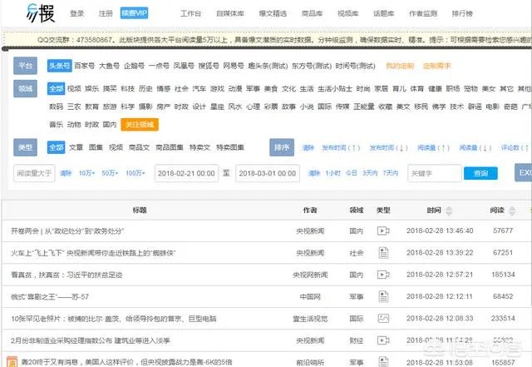Filter type by 图集
Image resolution: width=532 pixels, height=367 pixels.
click(x=96, y=147)
